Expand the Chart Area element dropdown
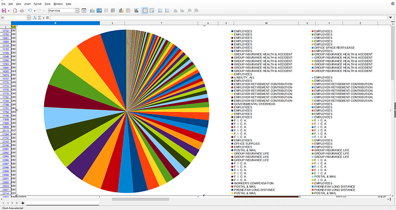Image resolution: width=396 pixels, height=210 pixels. click(77, 10)
